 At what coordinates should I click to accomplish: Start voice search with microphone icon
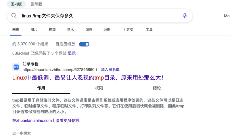tap(185, 16)
